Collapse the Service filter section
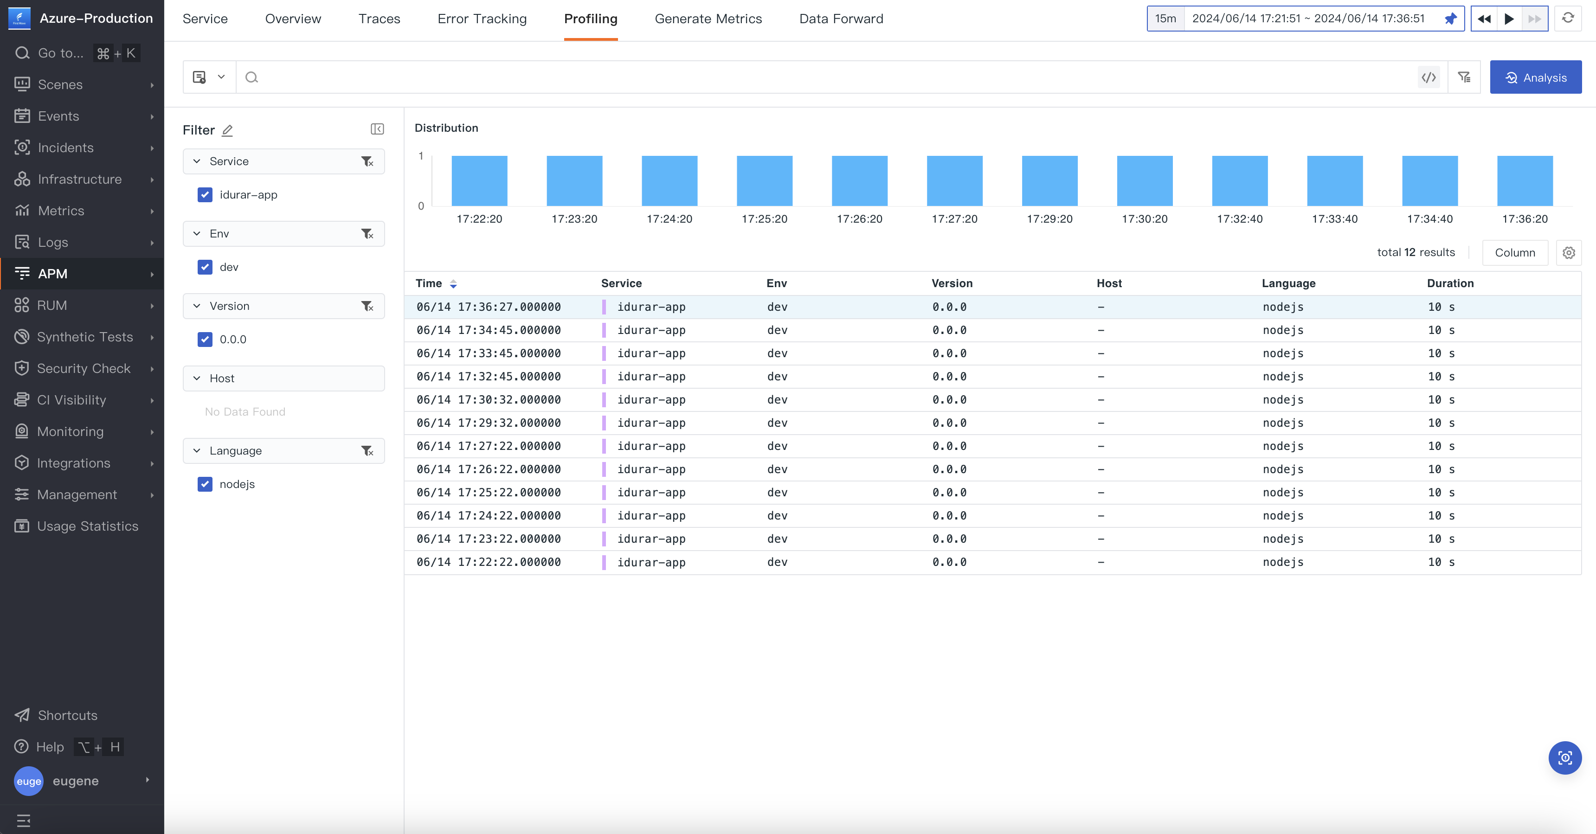1596x834 pixels. coord(197,161)
